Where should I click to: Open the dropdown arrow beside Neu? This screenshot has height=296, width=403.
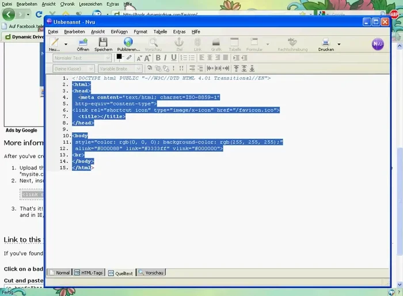point(66,44)
